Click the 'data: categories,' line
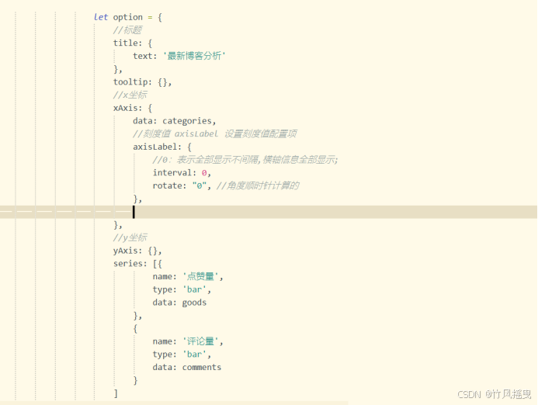538x405 pixels. tap(175, 121)
